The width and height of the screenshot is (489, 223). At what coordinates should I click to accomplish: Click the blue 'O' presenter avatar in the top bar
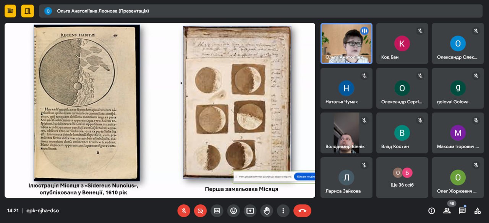pos(48,11)
